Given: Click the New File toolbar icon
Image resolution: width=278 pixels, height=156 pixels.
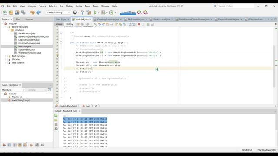Looking at the screenshot, I should pyautogui.click(x=5, y=13).
